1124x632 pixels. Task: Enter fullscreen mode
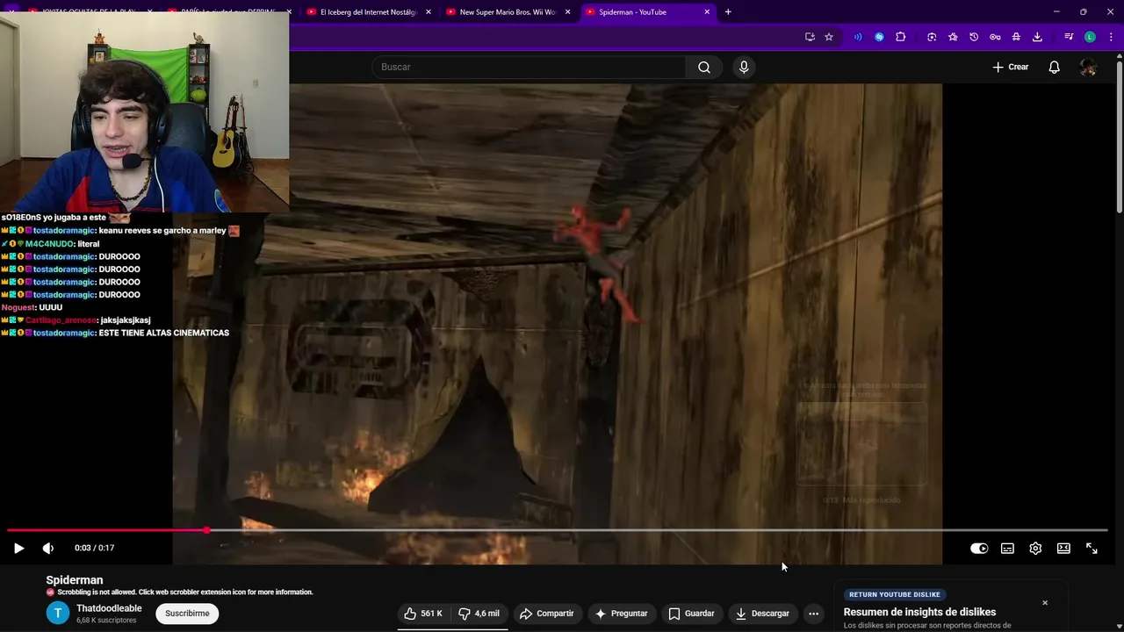click(1092, 549)
